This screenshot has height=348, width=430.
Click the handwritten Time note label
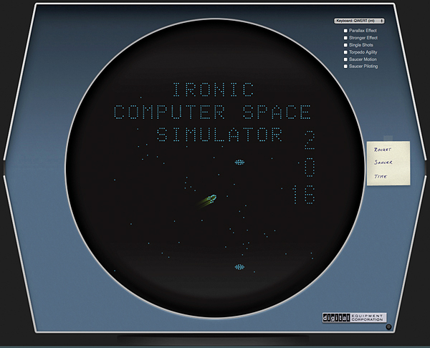[x=381, y=176]
